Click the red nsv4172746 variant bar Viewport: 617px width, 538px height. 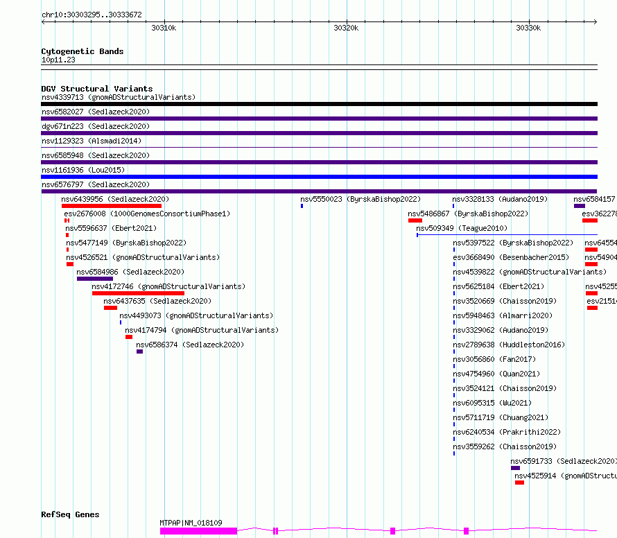point(138,293)
